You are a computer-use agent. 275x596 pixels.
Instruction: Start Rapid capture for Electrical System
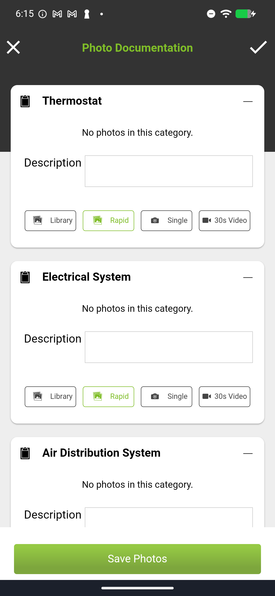coord(108,397)
